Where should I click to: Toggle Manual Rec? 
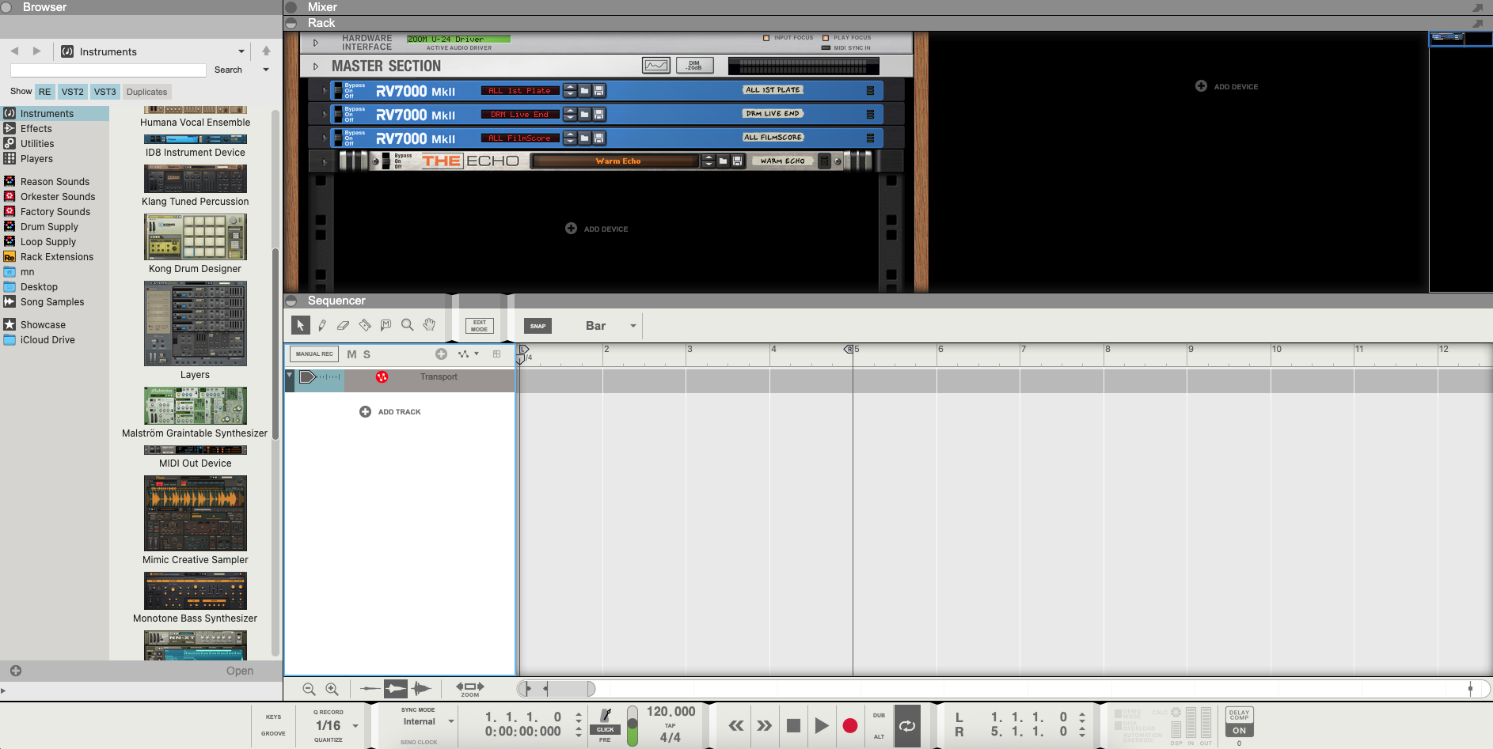[314, 354]
